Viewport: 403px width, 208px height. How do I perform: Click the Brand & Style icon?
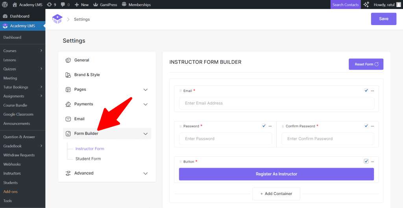(68, 75)
